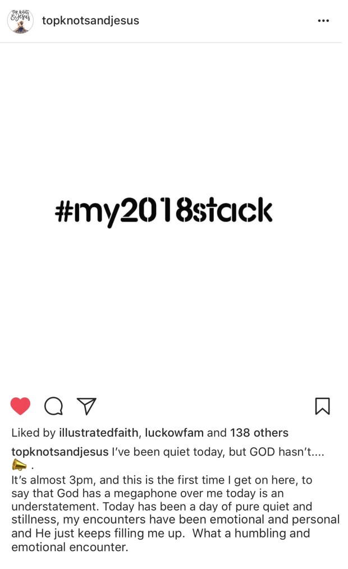
Task: Unlike the post via red heart
Action: point(20,406)
